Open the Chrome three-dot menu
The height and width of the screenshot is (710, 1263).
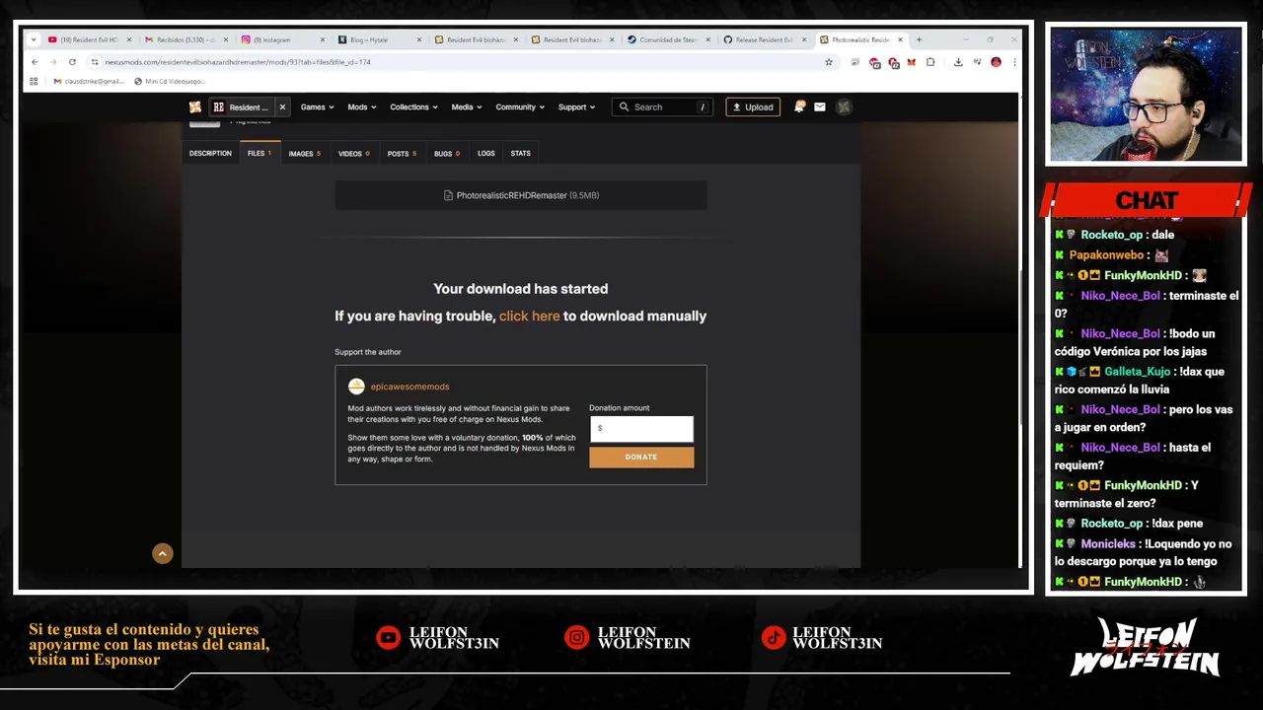point(1013,61)
